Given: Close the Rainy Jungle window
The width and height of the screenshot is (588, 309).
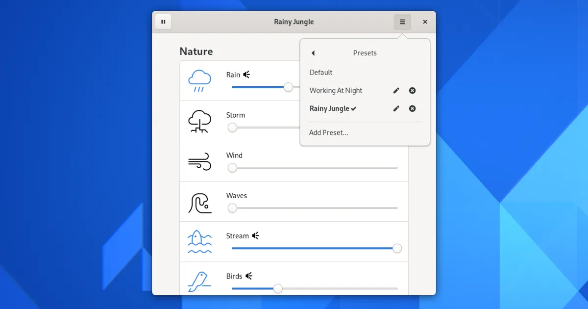Looking at the screenshot, I should pos(425,22).
